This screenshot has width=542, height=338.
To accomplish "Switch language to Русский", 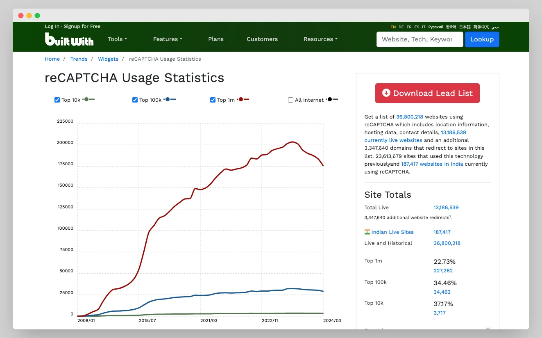I will [x=435, y=27].
